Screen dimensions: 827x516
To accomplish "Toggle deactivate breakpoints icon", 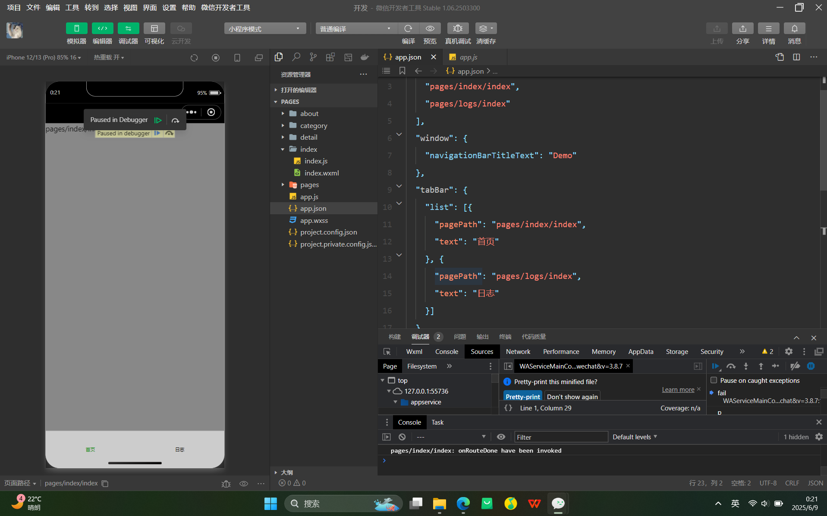I will pos(795,366).
